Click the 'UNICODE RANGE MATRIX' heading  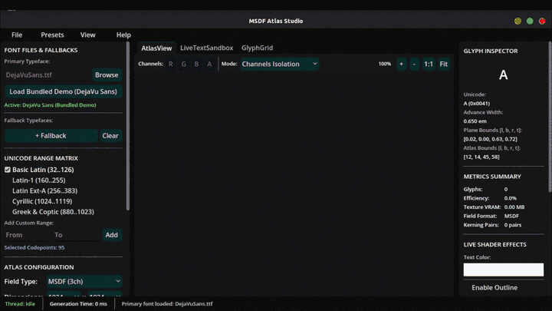[41, 158]
